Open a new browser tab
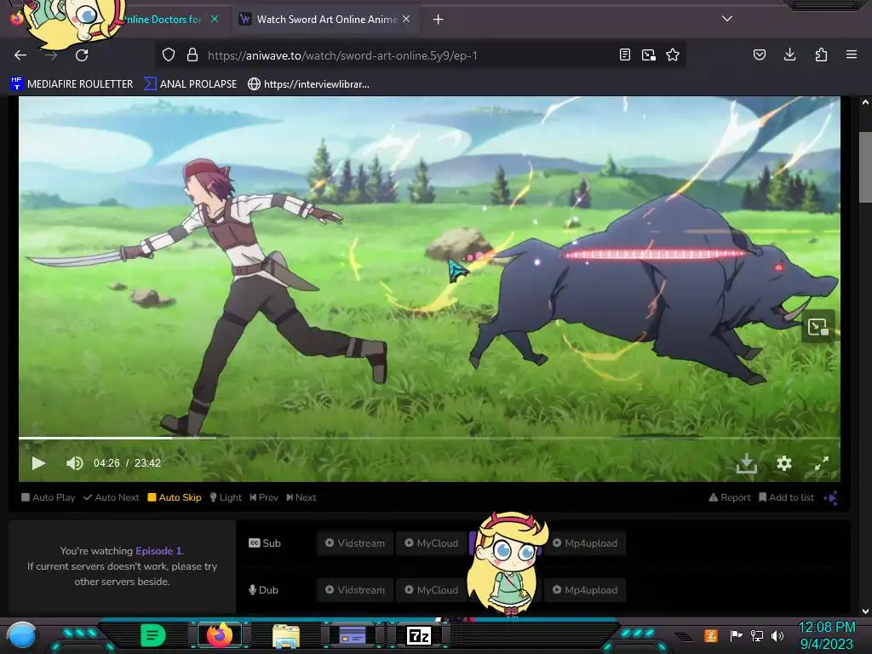 pyautogui.click(x=439, y=20)
